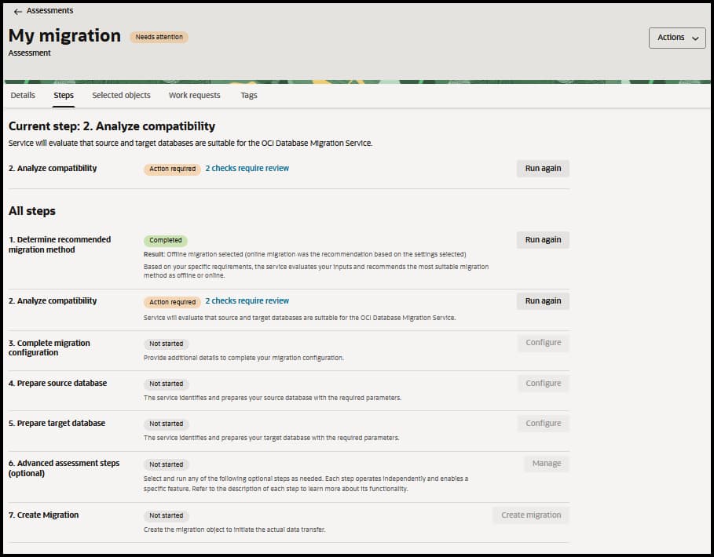Viewport: 714px width, 557px height.
Task: Manage Advanced assessment steps
Action: [546, 464]
